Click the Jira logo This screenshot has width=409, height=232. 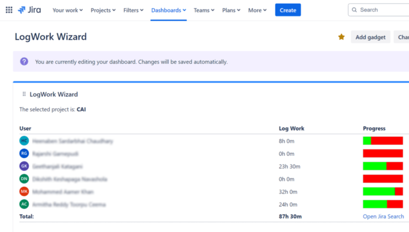tap(29, 10)
